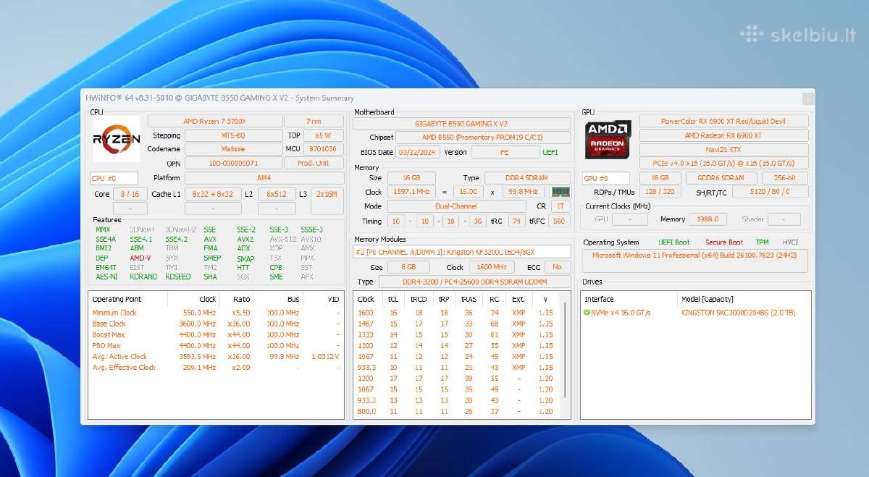The height and width of the screenshot is (477, 869).
Task: Click the 8x512 L2 cache field
Action: coord(277,194)
